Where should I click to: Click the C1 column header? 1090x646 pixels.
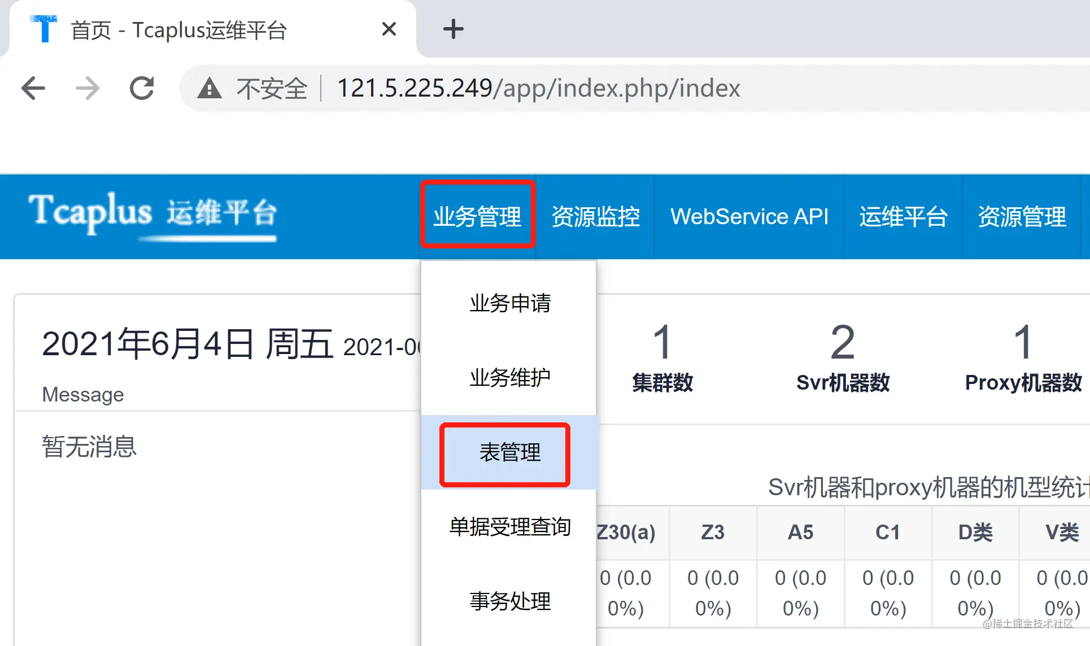pos(888,532)
